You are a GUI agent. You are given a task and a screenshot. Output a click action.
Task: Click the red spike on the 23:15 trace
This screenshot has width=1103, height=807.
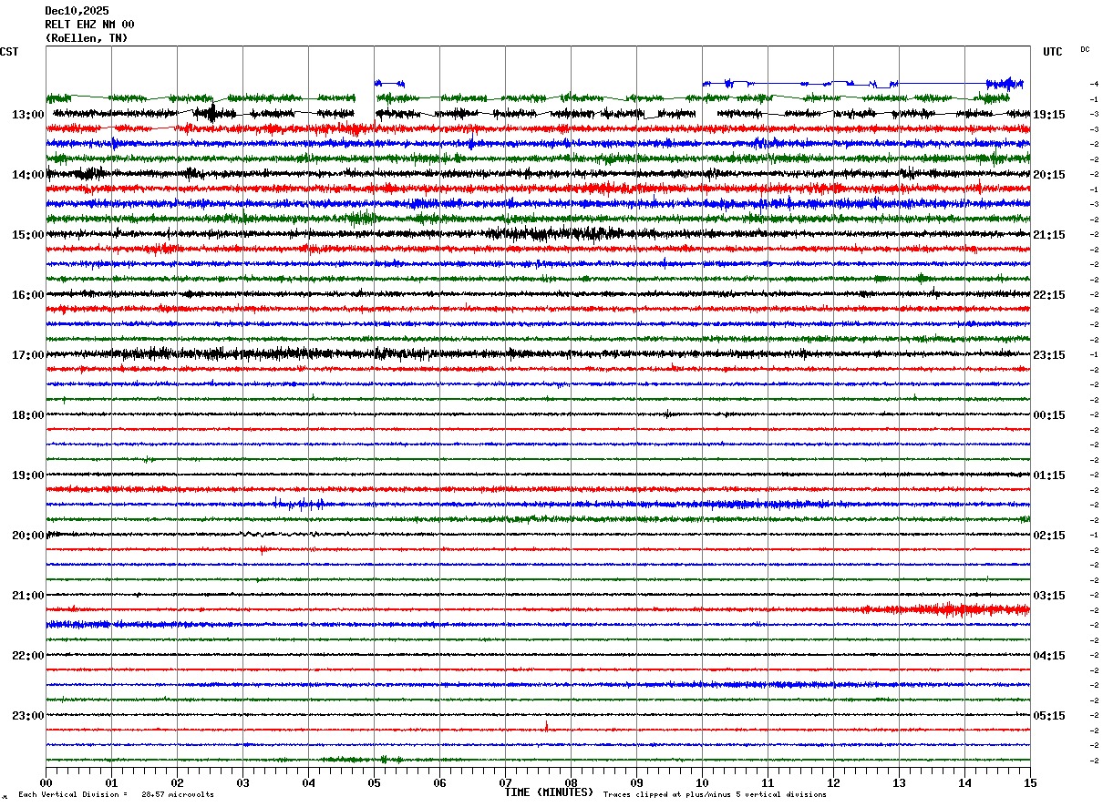pyautogui.click(x=546, y=727)
